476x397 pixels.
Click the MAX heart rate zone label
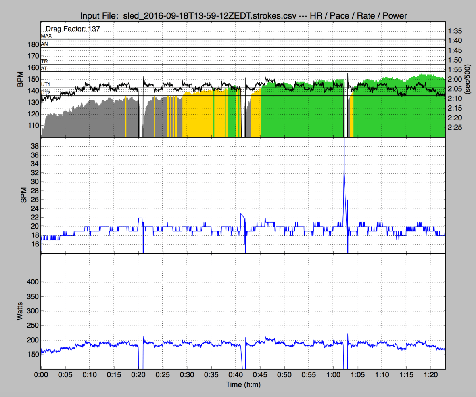pos(46,36)
